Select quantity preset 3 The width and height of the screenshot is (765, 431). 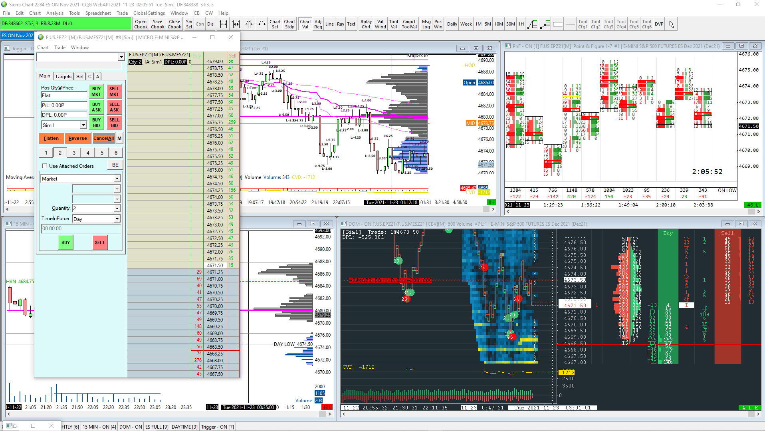point(74,153)
